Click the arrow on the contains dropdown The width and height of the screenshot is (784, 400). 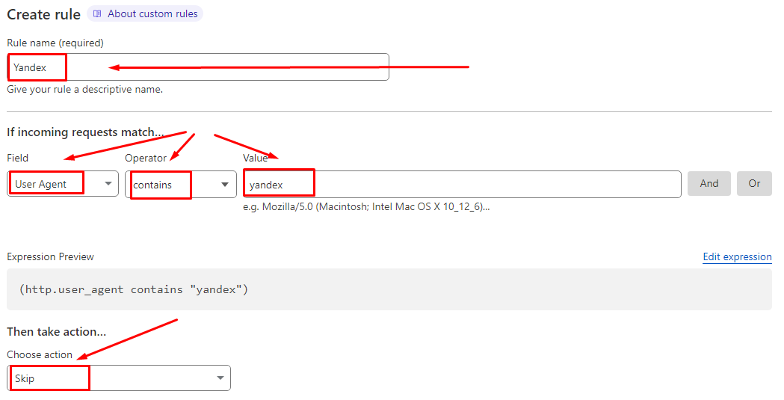[224, 184]
